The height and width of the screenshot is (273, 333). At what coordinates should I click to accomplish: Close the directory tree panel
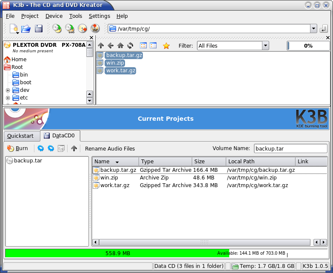(91, 37)
